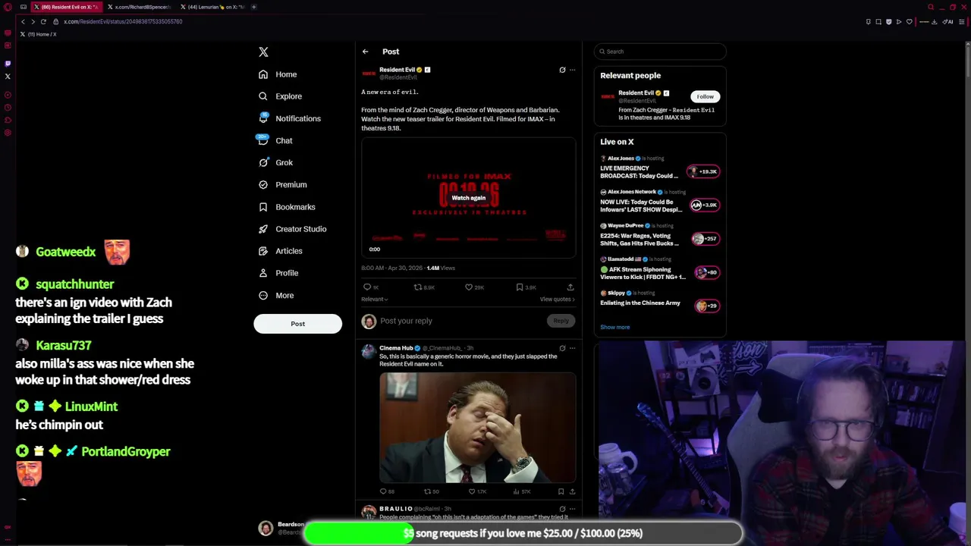
Task: Open Alex Jones Network NOW LIVE stream
Action: tap(660, 201)
